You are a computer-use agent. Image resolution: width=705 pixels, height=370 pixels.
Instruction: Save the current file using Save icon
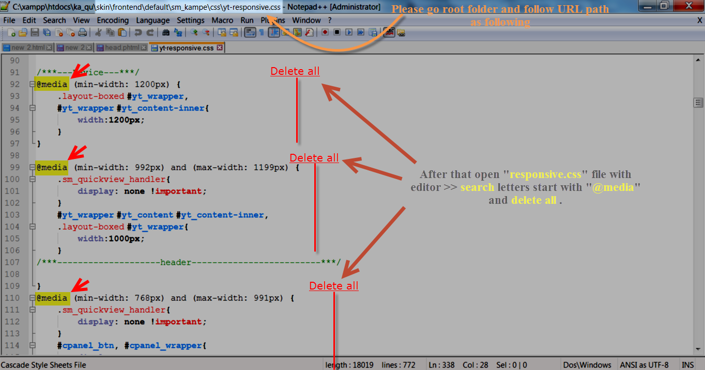tap(35, 33)
